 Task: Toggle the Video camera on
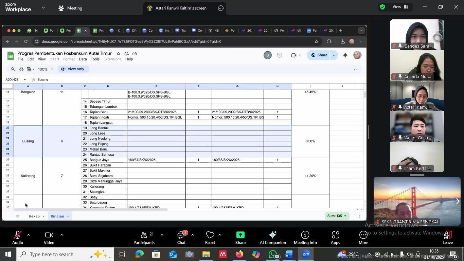(49, 237)
